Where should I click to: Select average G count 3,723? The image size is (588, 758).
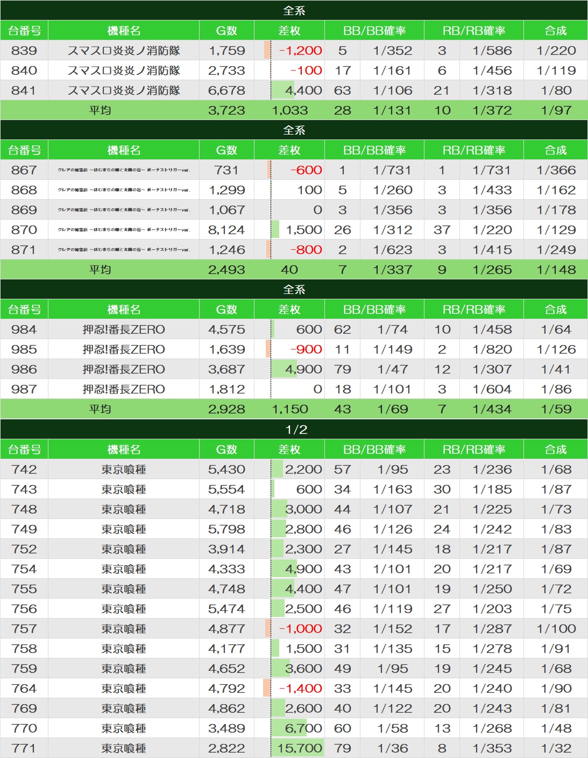[226, 110]
